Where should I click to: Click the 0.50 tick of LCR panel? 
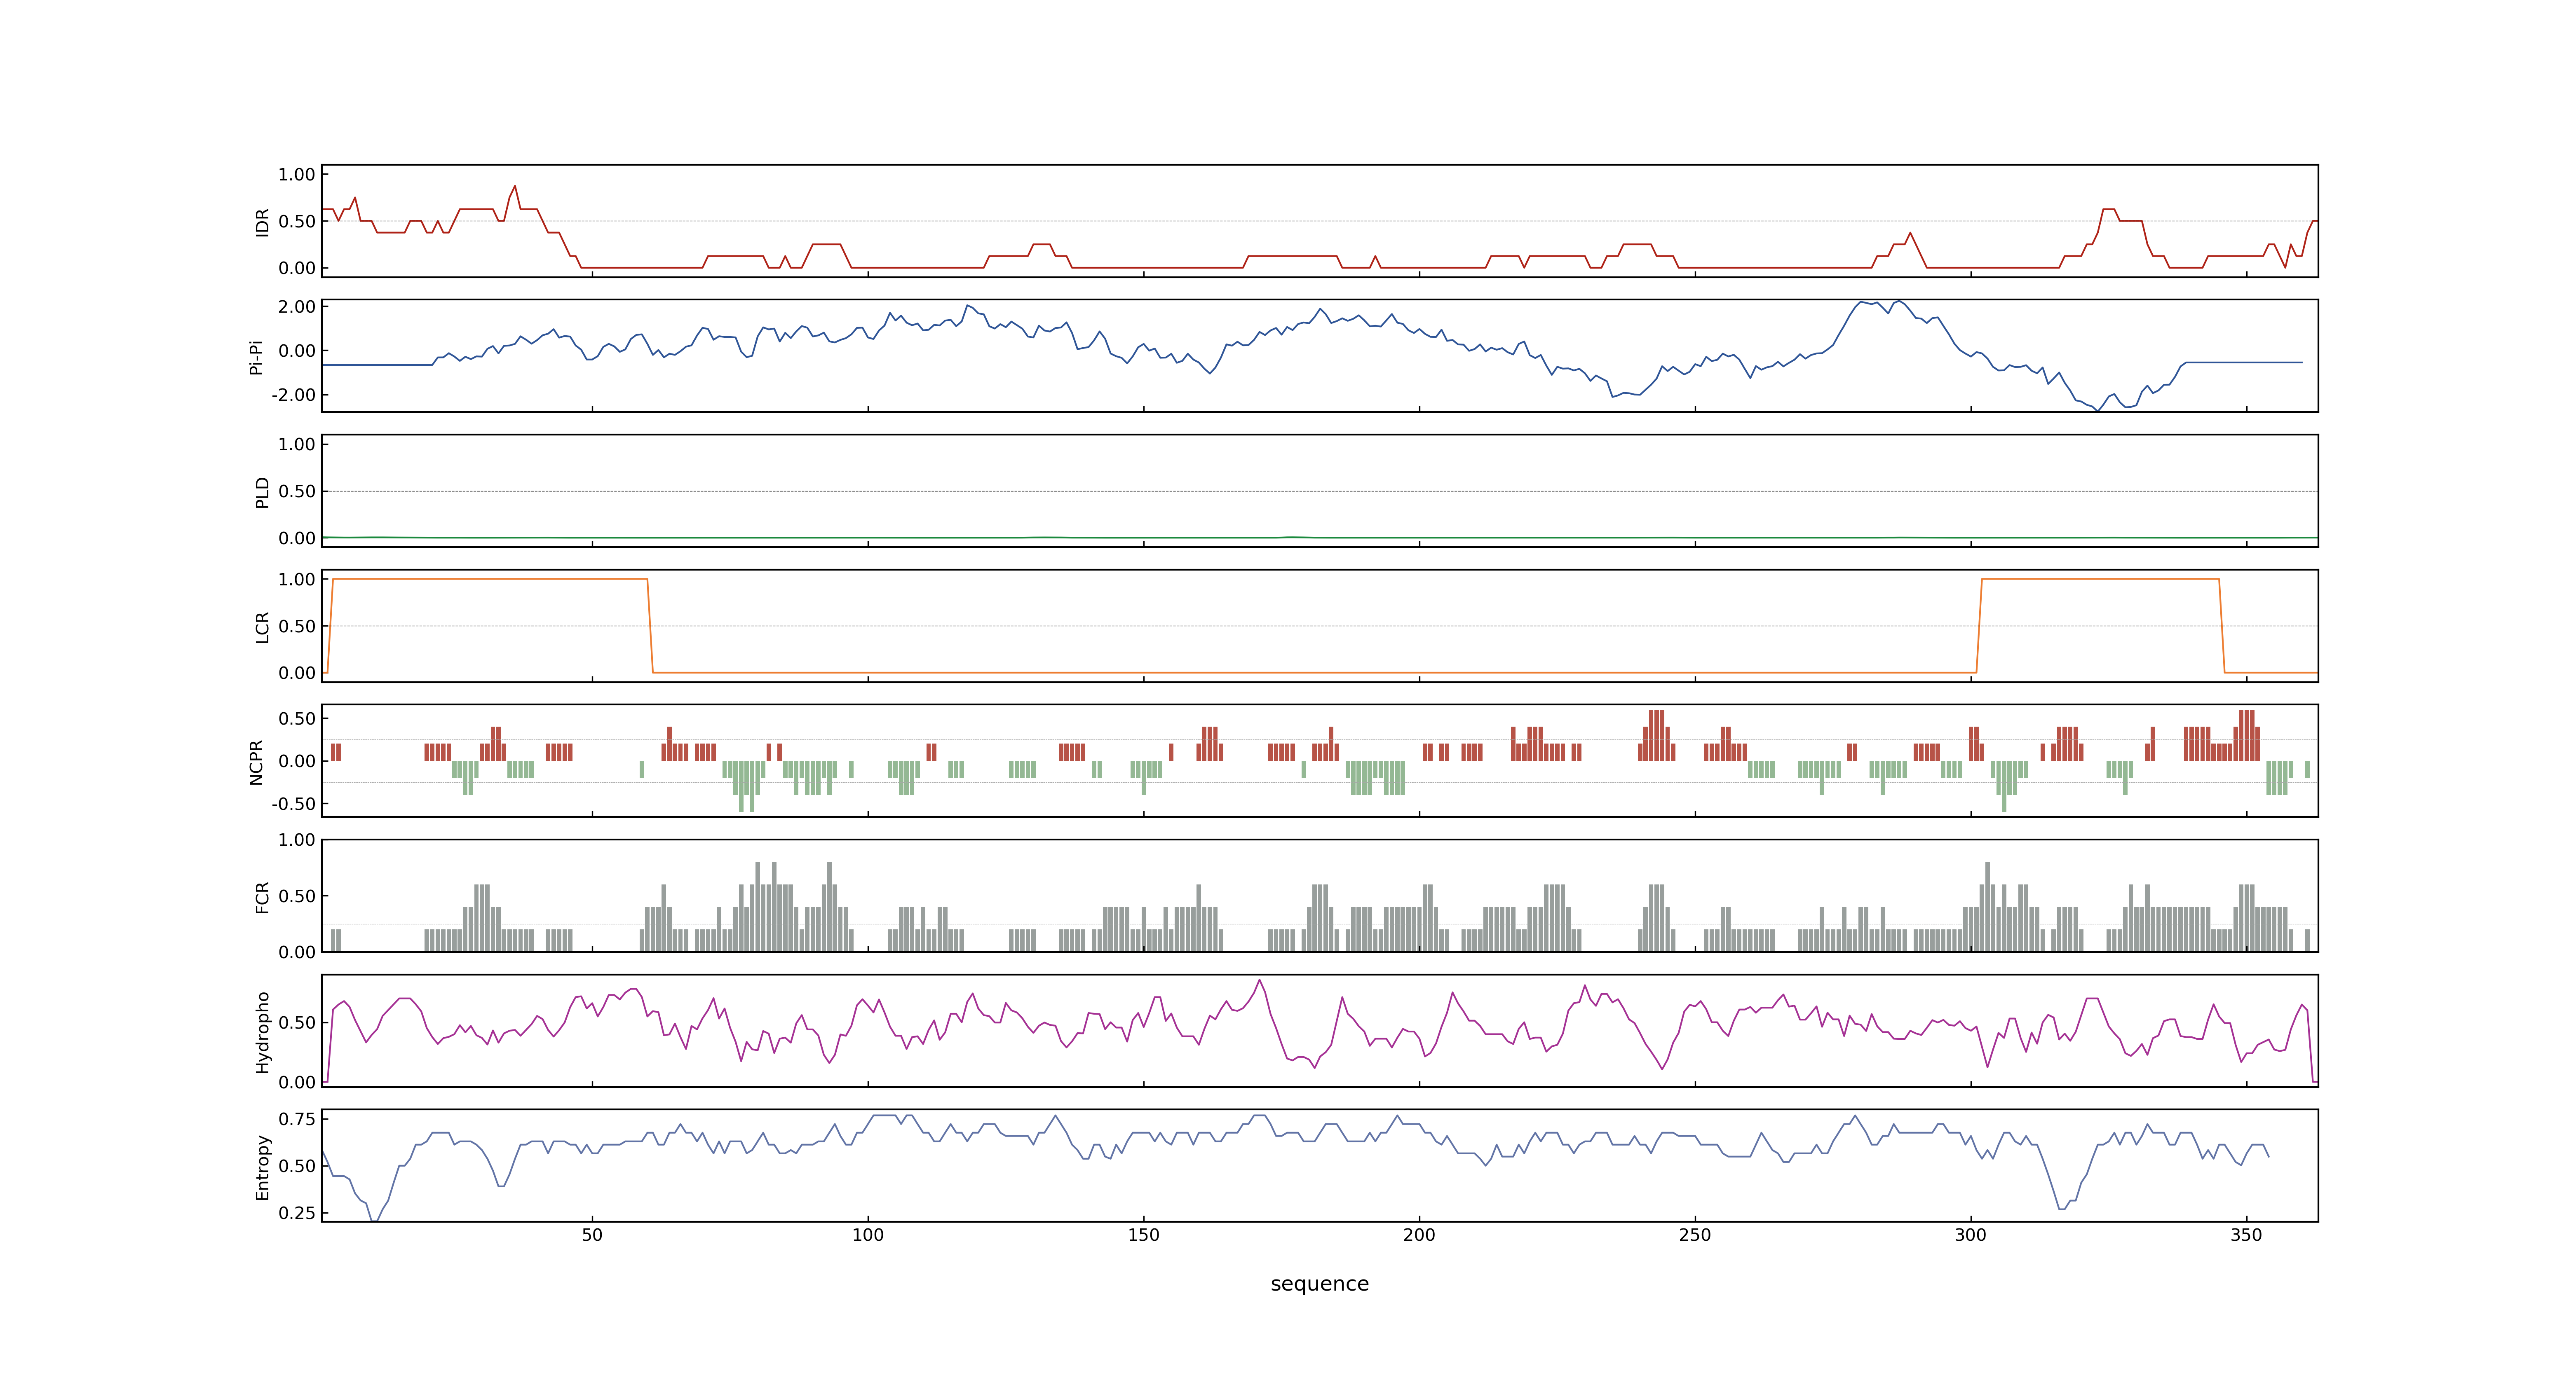[297, 627]
